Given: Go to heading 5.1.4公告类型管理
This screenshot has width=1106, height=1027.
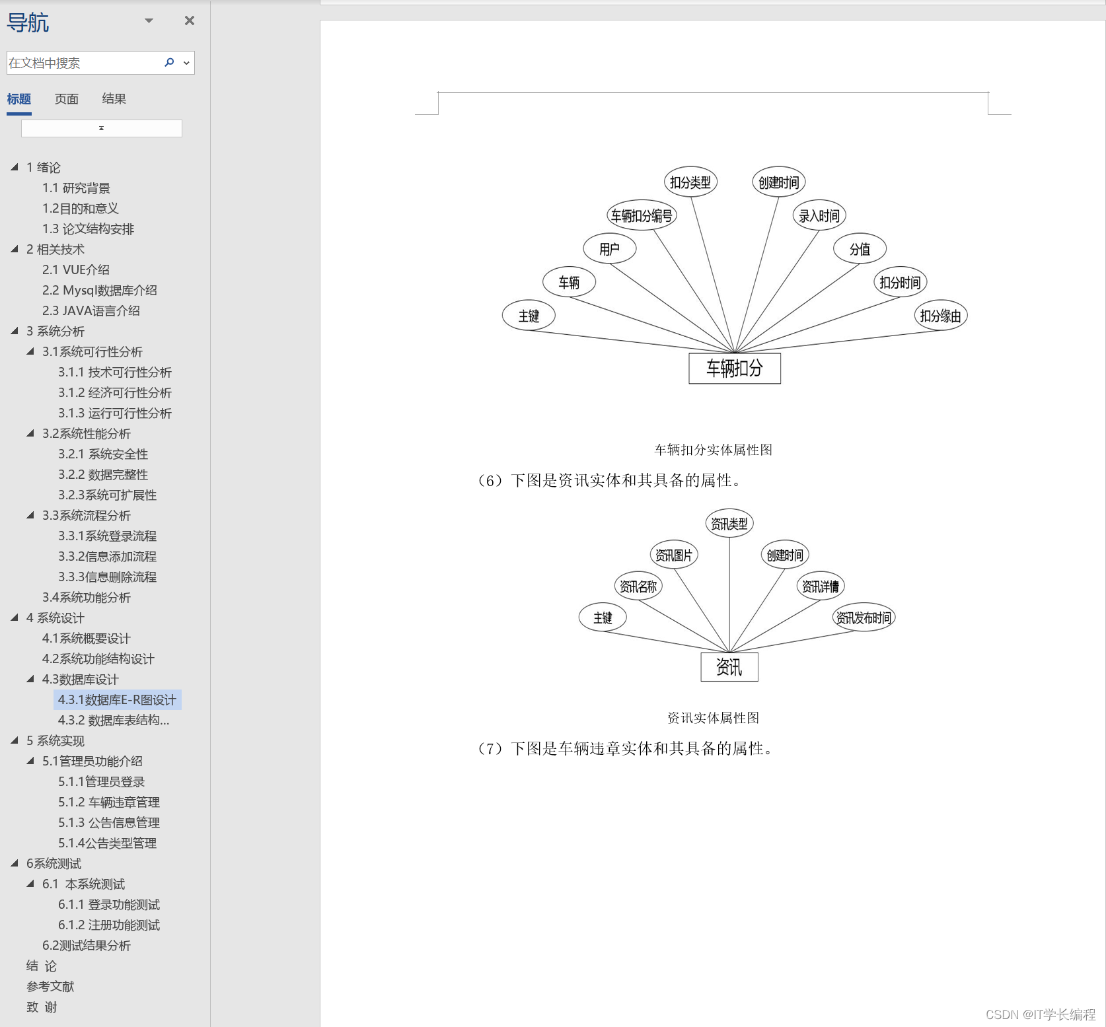Looking at the screenshot, I should (107, 843).
